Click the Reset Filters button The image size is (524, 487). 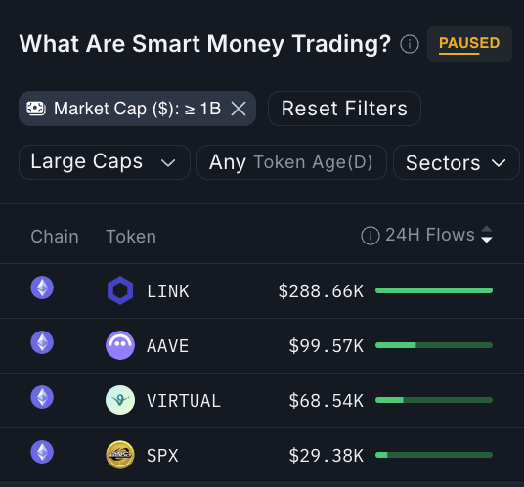[344, 109]
